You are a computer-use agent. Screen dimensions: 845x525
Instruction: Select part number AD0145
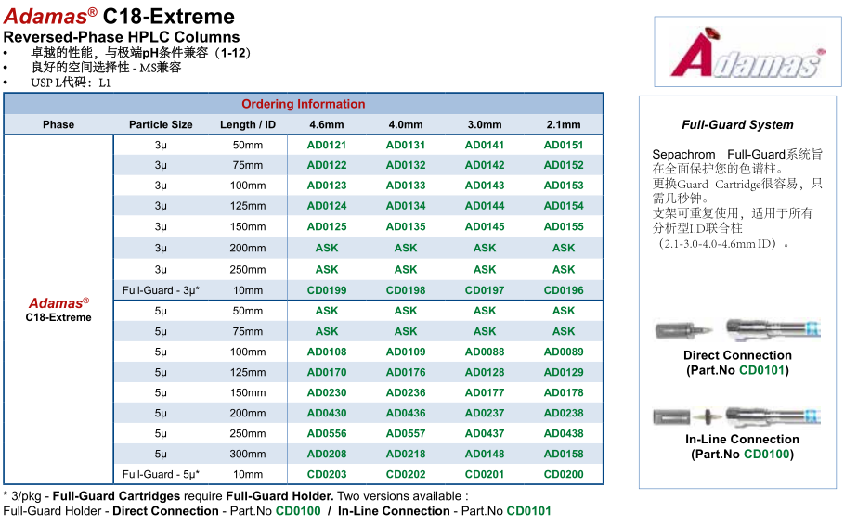485,226
